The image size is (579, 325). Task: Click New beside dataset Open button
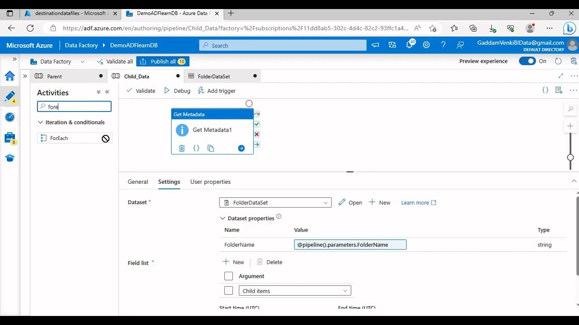380,203
